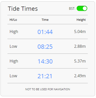The width and height of the screenshot is (96, 98).
Task: Click the 5.37m height value
Action: tap(80, 61)
